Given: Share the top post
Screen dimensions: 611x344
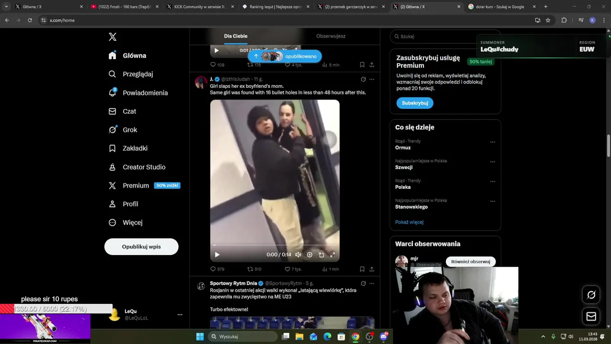Looking at the screenshot, I should pyautogui.click(x=372, y=64).
